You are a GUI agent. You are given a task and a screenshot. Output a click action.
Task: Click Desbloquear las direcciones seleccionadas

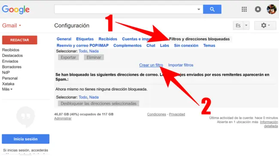tap(98, 103)
